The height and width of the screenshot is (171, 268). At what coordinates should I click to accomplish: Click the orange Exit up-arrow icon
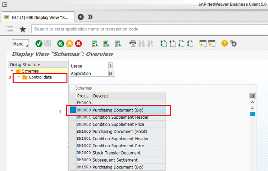click(x=69, y=44)
